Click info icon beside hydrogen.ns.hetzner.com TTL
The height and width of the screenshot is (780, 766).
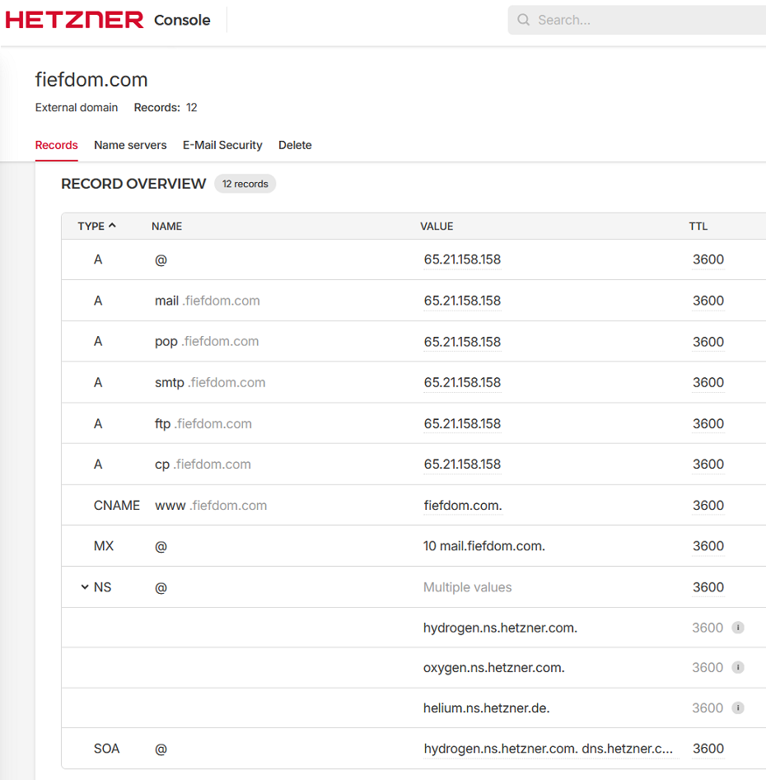[738, 628]
